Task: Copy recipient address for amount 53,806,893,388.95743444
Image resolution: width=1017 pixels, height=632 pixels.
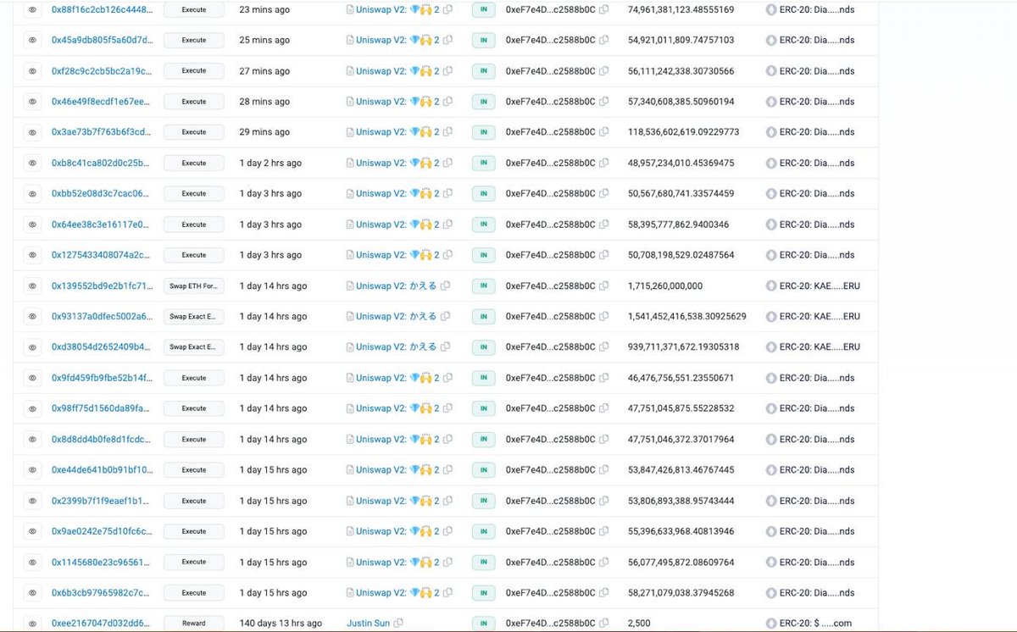Action: [x=603, y=500]
